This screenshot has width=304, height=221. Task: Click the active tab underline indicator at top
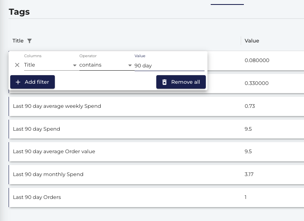tap(227, 4)
